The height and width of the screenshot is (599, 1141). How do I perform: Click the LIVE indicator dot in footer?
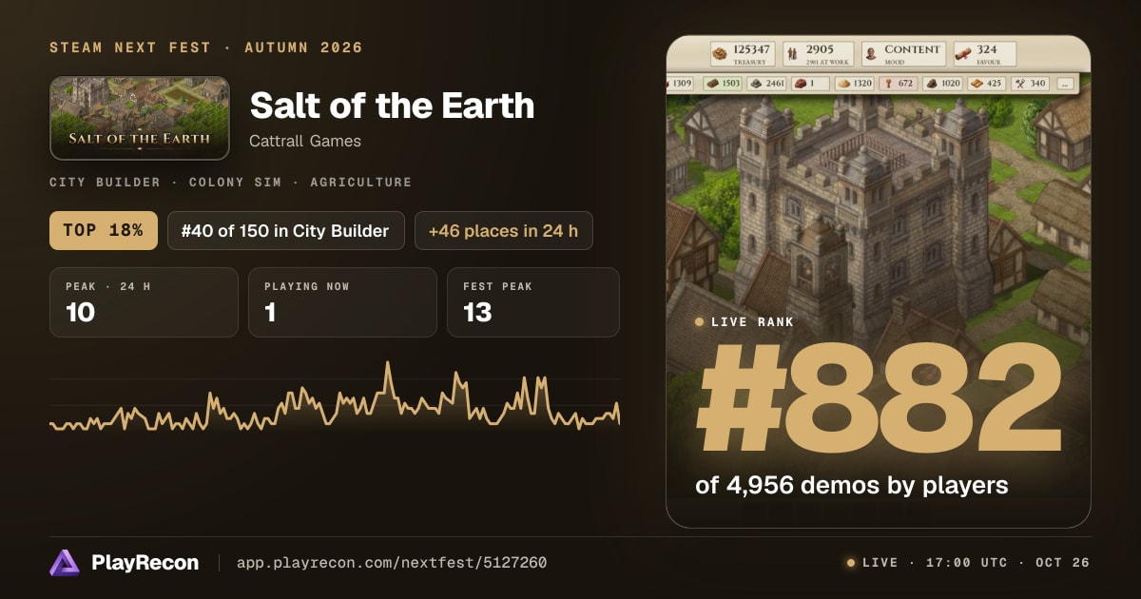pyautogui.click(x=851, y=563)
